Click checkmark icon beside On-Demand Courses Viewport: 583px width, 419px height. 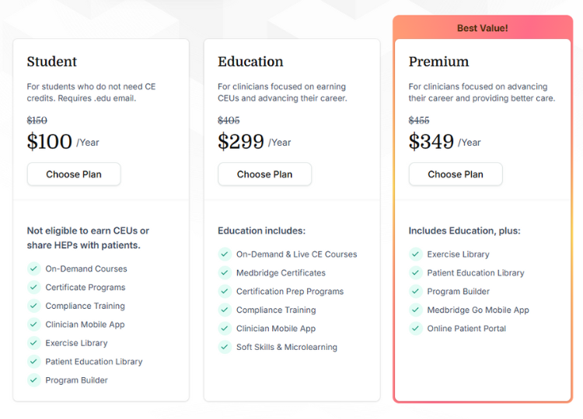(33, 268)
